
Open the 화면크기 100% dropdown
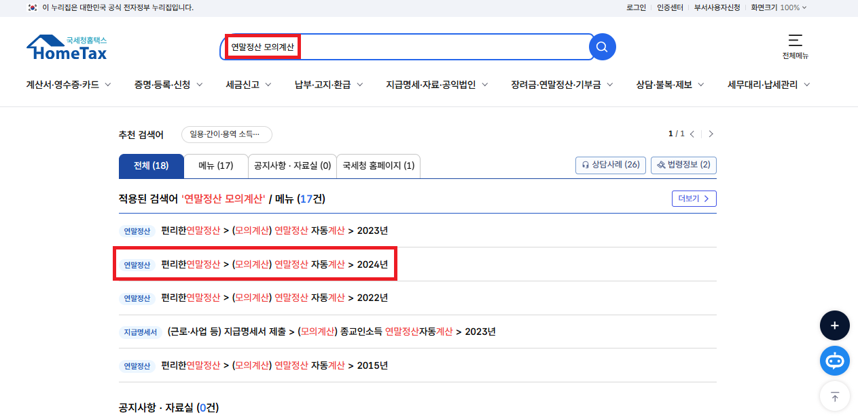tap(779, 7)
